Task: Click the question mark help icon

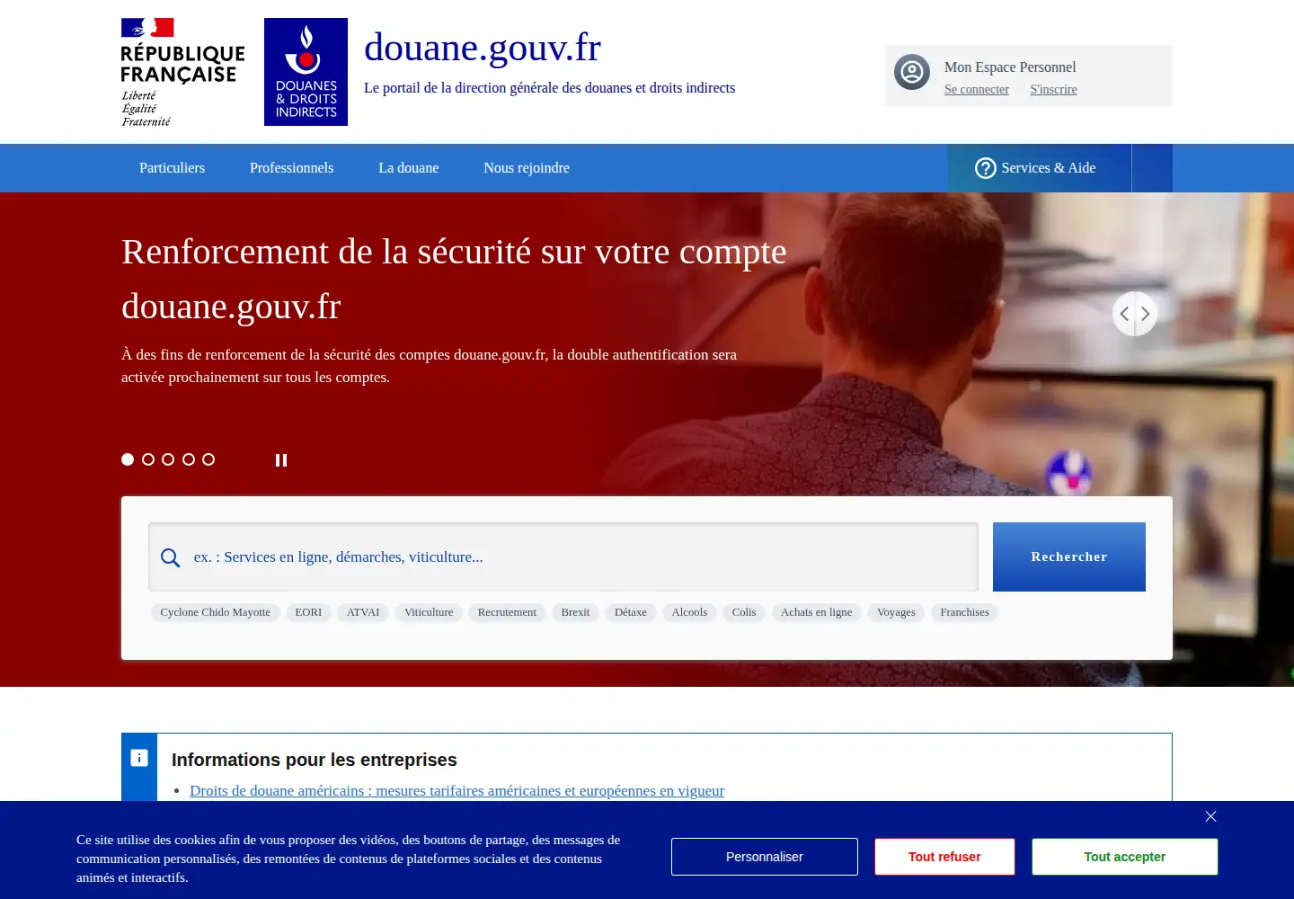Action: pos(986,168)
